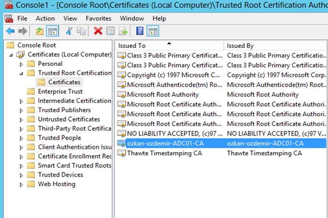Click Microsoft Authenticode(tm) certificate icon
Viewport: 328px width, 218px height.
pyautogui.click(x=121, y=84)
